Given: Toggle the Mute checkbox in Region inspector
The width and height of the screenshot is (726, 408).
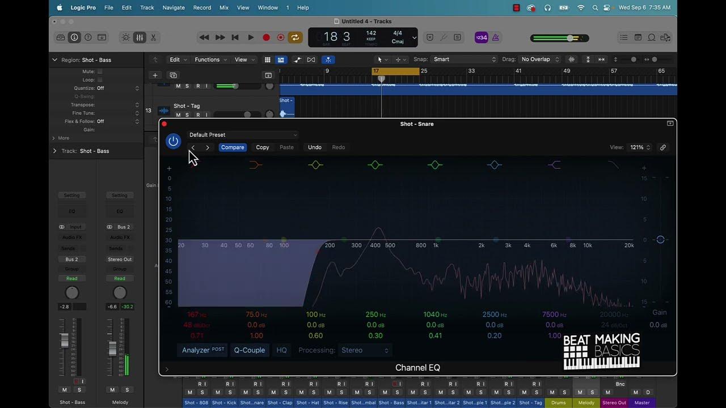Looking at the screenshot, I should click(100, 71).
